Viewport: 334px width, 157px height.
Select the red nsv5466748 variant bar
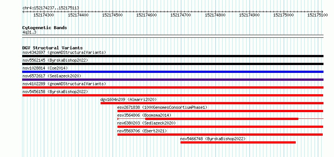coord(238,142)
